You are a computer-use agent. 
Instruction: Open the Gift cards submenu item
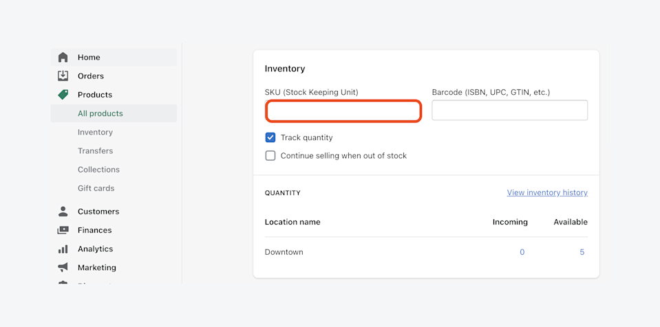pos(96,188)
